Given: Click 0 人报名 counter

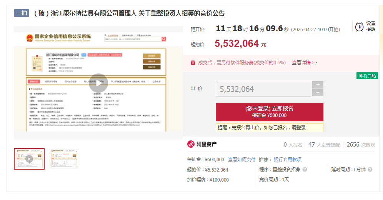Looking at the screenshot, I should (x=293, y=145).
